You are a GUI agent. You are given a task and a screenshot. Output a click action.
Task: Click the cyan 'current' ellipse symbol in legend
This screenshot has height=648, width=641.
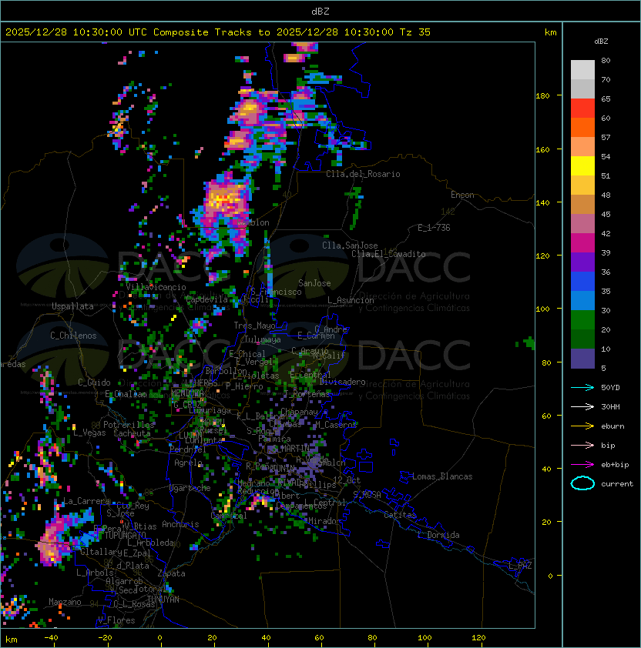click(x=582, y=483)
